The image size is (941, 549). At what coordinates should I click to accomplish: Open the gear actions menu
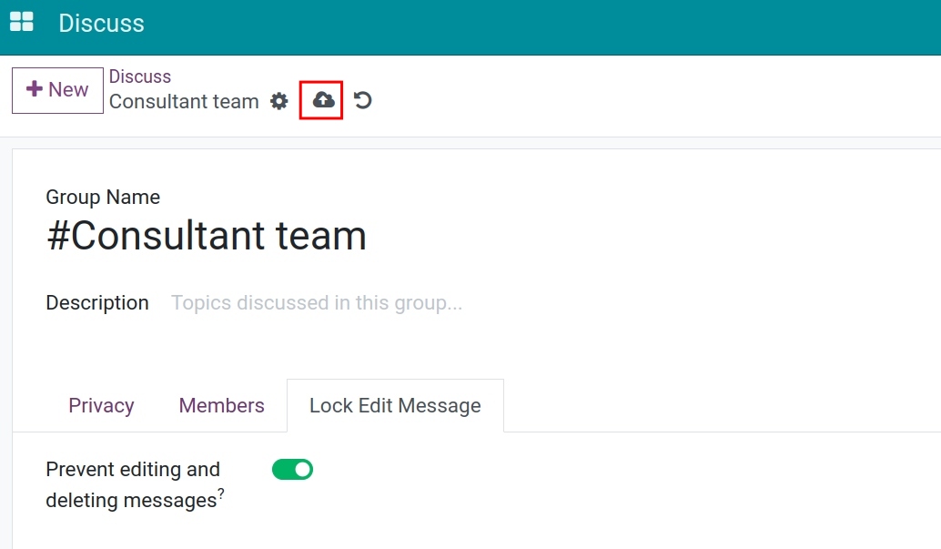click(279, 101)
